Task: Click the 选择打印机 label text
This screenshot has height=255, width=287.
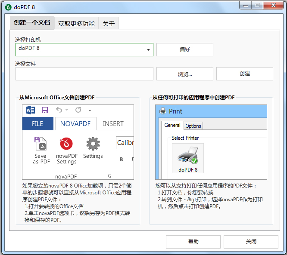Action: click(x=28, y=40)
